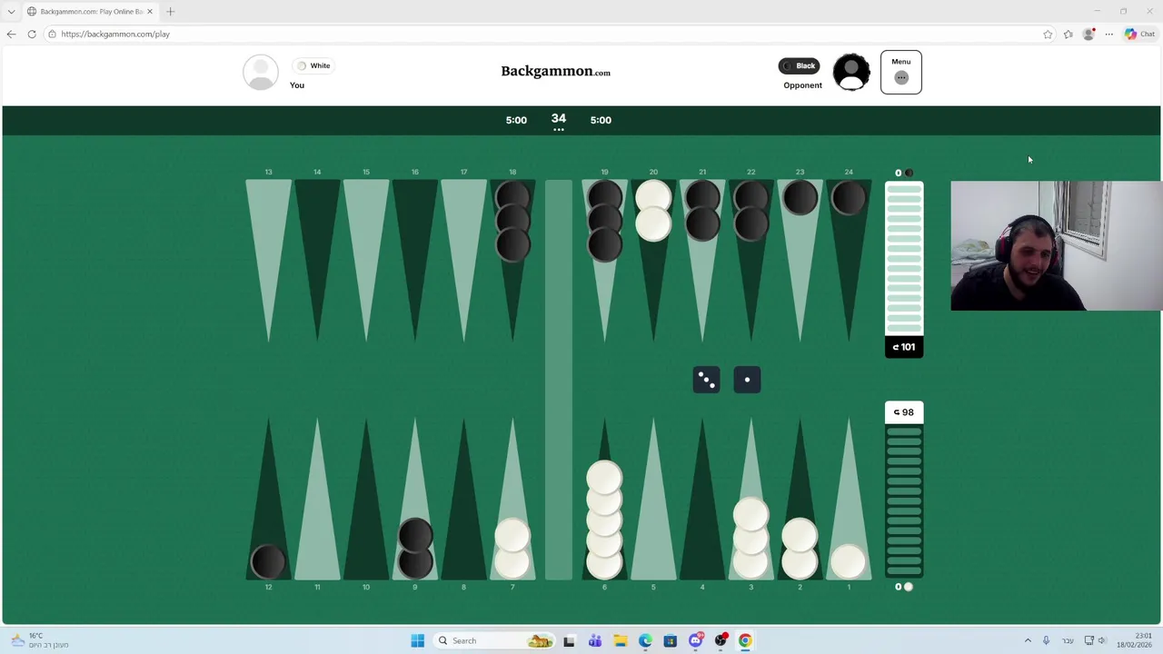The image size is (1163, 654).
Task: Open a new browser tab
Action: click(x=170, y=12)
